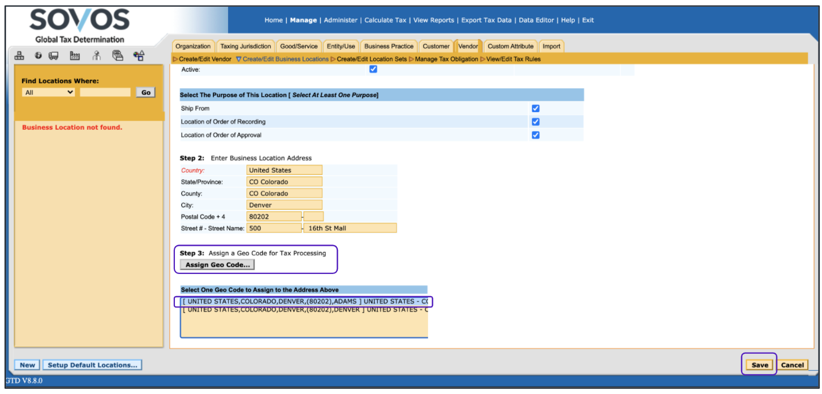Click the globe icon in sidebar toolbar
The image size is (822, 394).
tap(38, 55)
